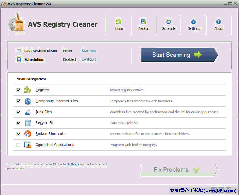Maximize the AVS Registry Cleaner window
This screenshot has width=239, height=195.
(230, 3)
